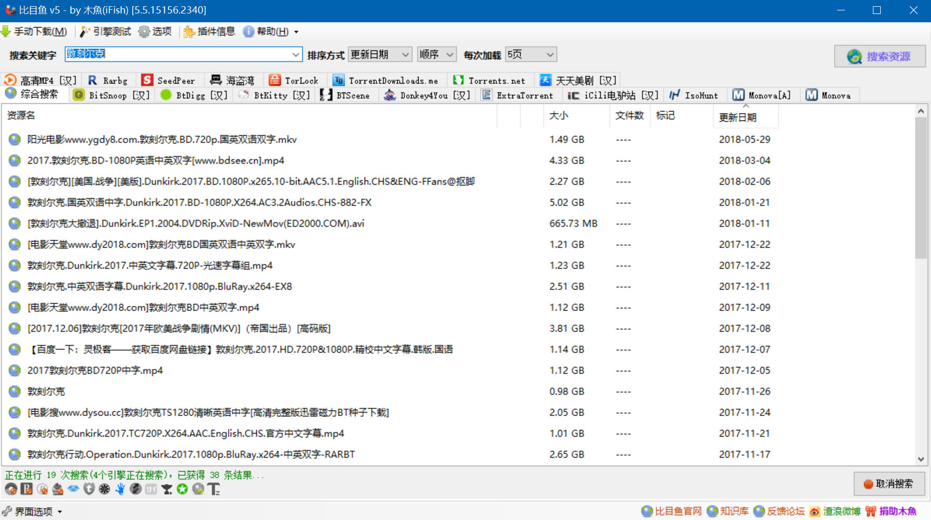Open the 每次加载 5页 dropdown

click(x=530, y=54)
